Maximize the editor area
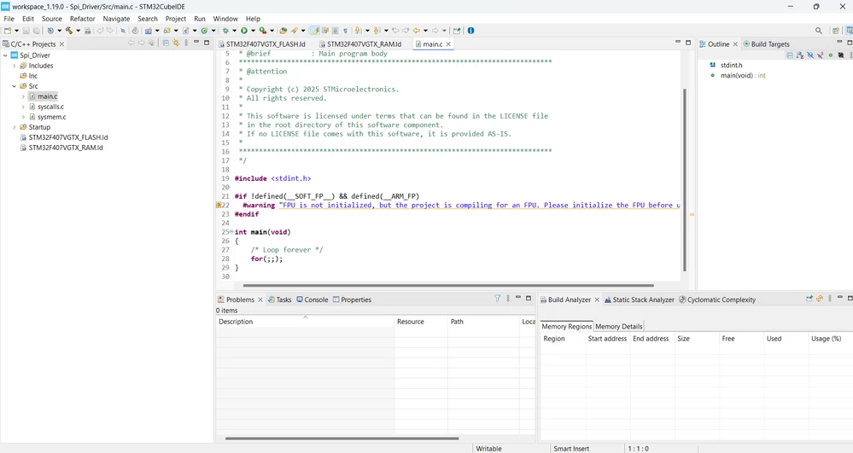The width and height of the screenshot is (853, 453). (x=688, y=43)
